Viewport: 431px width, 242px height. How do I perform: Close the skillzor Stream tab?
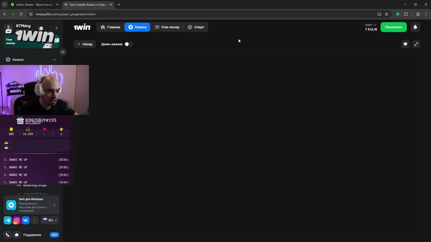57,5
